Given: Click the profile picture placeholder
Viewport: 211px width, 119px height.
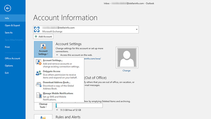Looking at the screenshot, I should [126, 57].
